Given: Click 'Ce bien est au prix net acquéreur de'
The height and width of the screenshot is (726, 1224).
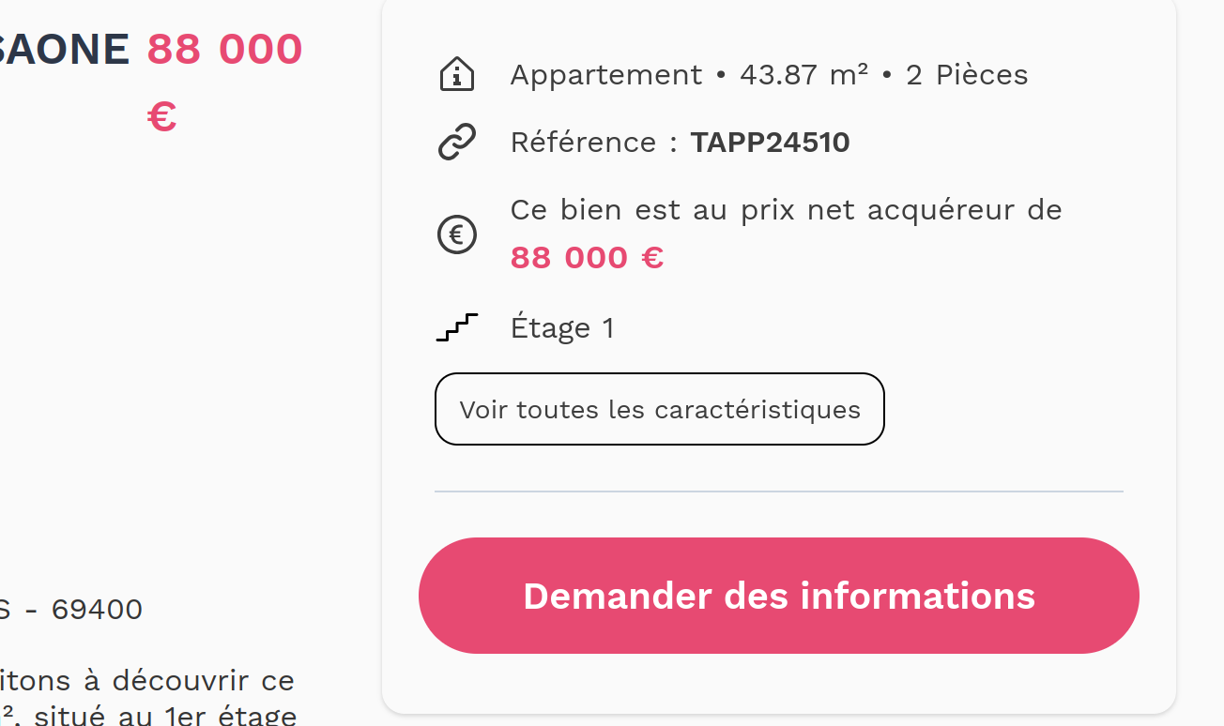Looking at the screenshot, I should [786, 210].
